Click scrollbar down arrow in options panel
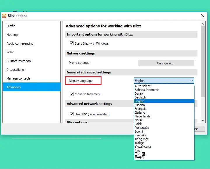210x169 pixels. [203, 120]
